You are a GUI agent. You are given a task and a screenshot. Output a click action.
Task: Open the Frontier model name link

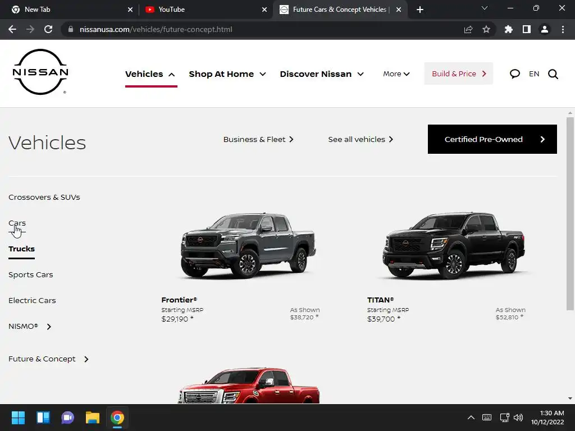pyautogui.click(x=179, y=300)
